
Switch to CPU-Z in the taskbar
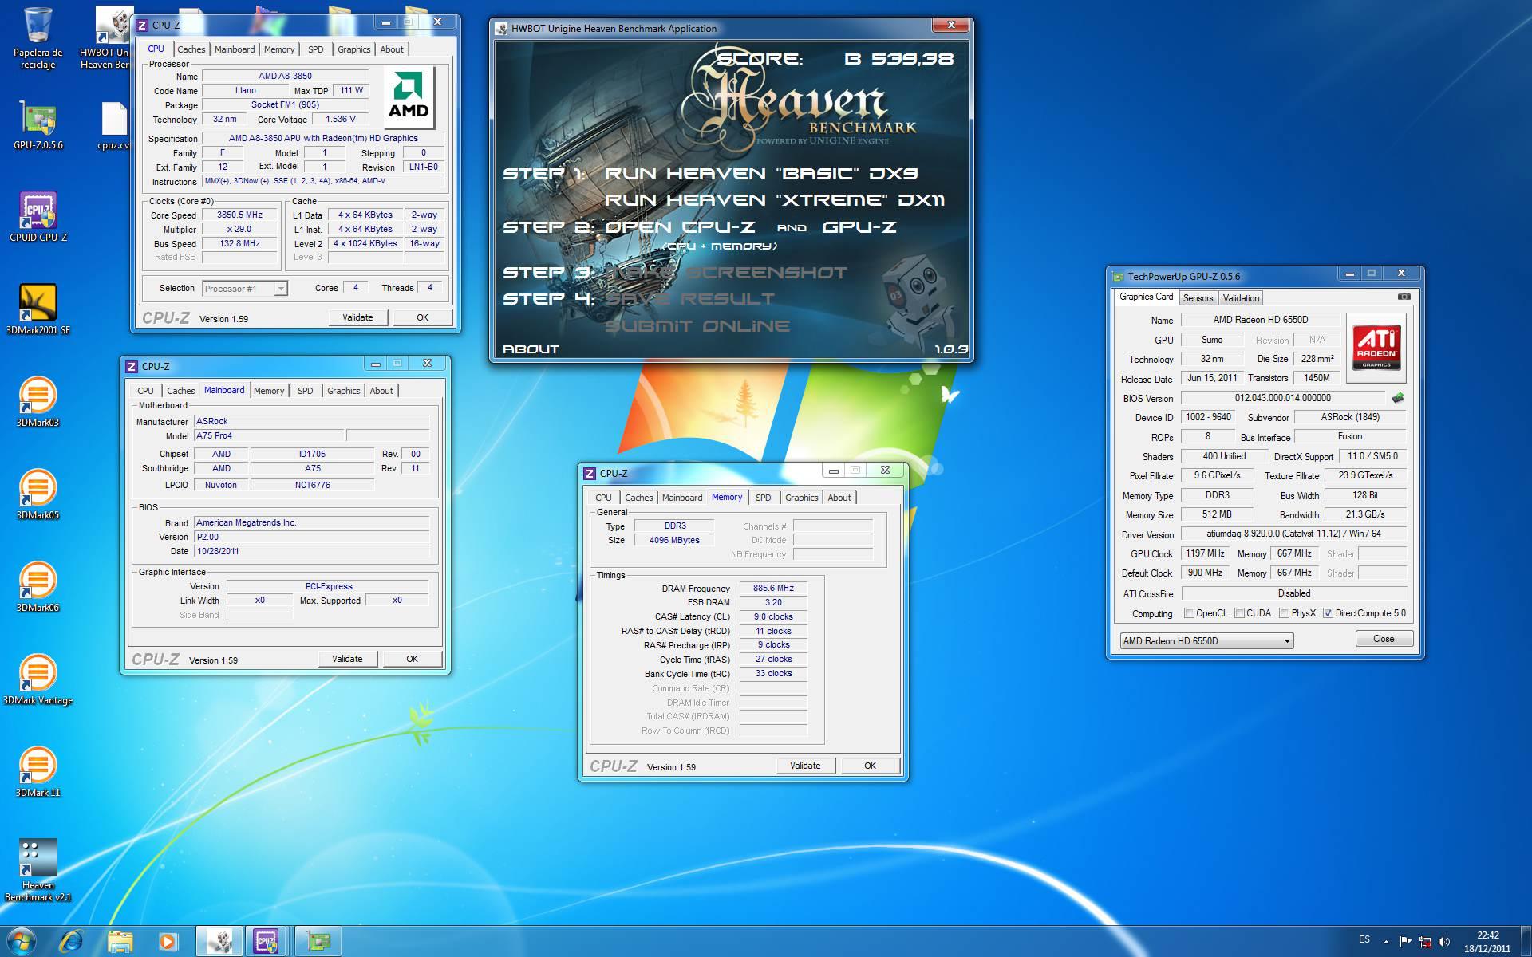(267, 942)
